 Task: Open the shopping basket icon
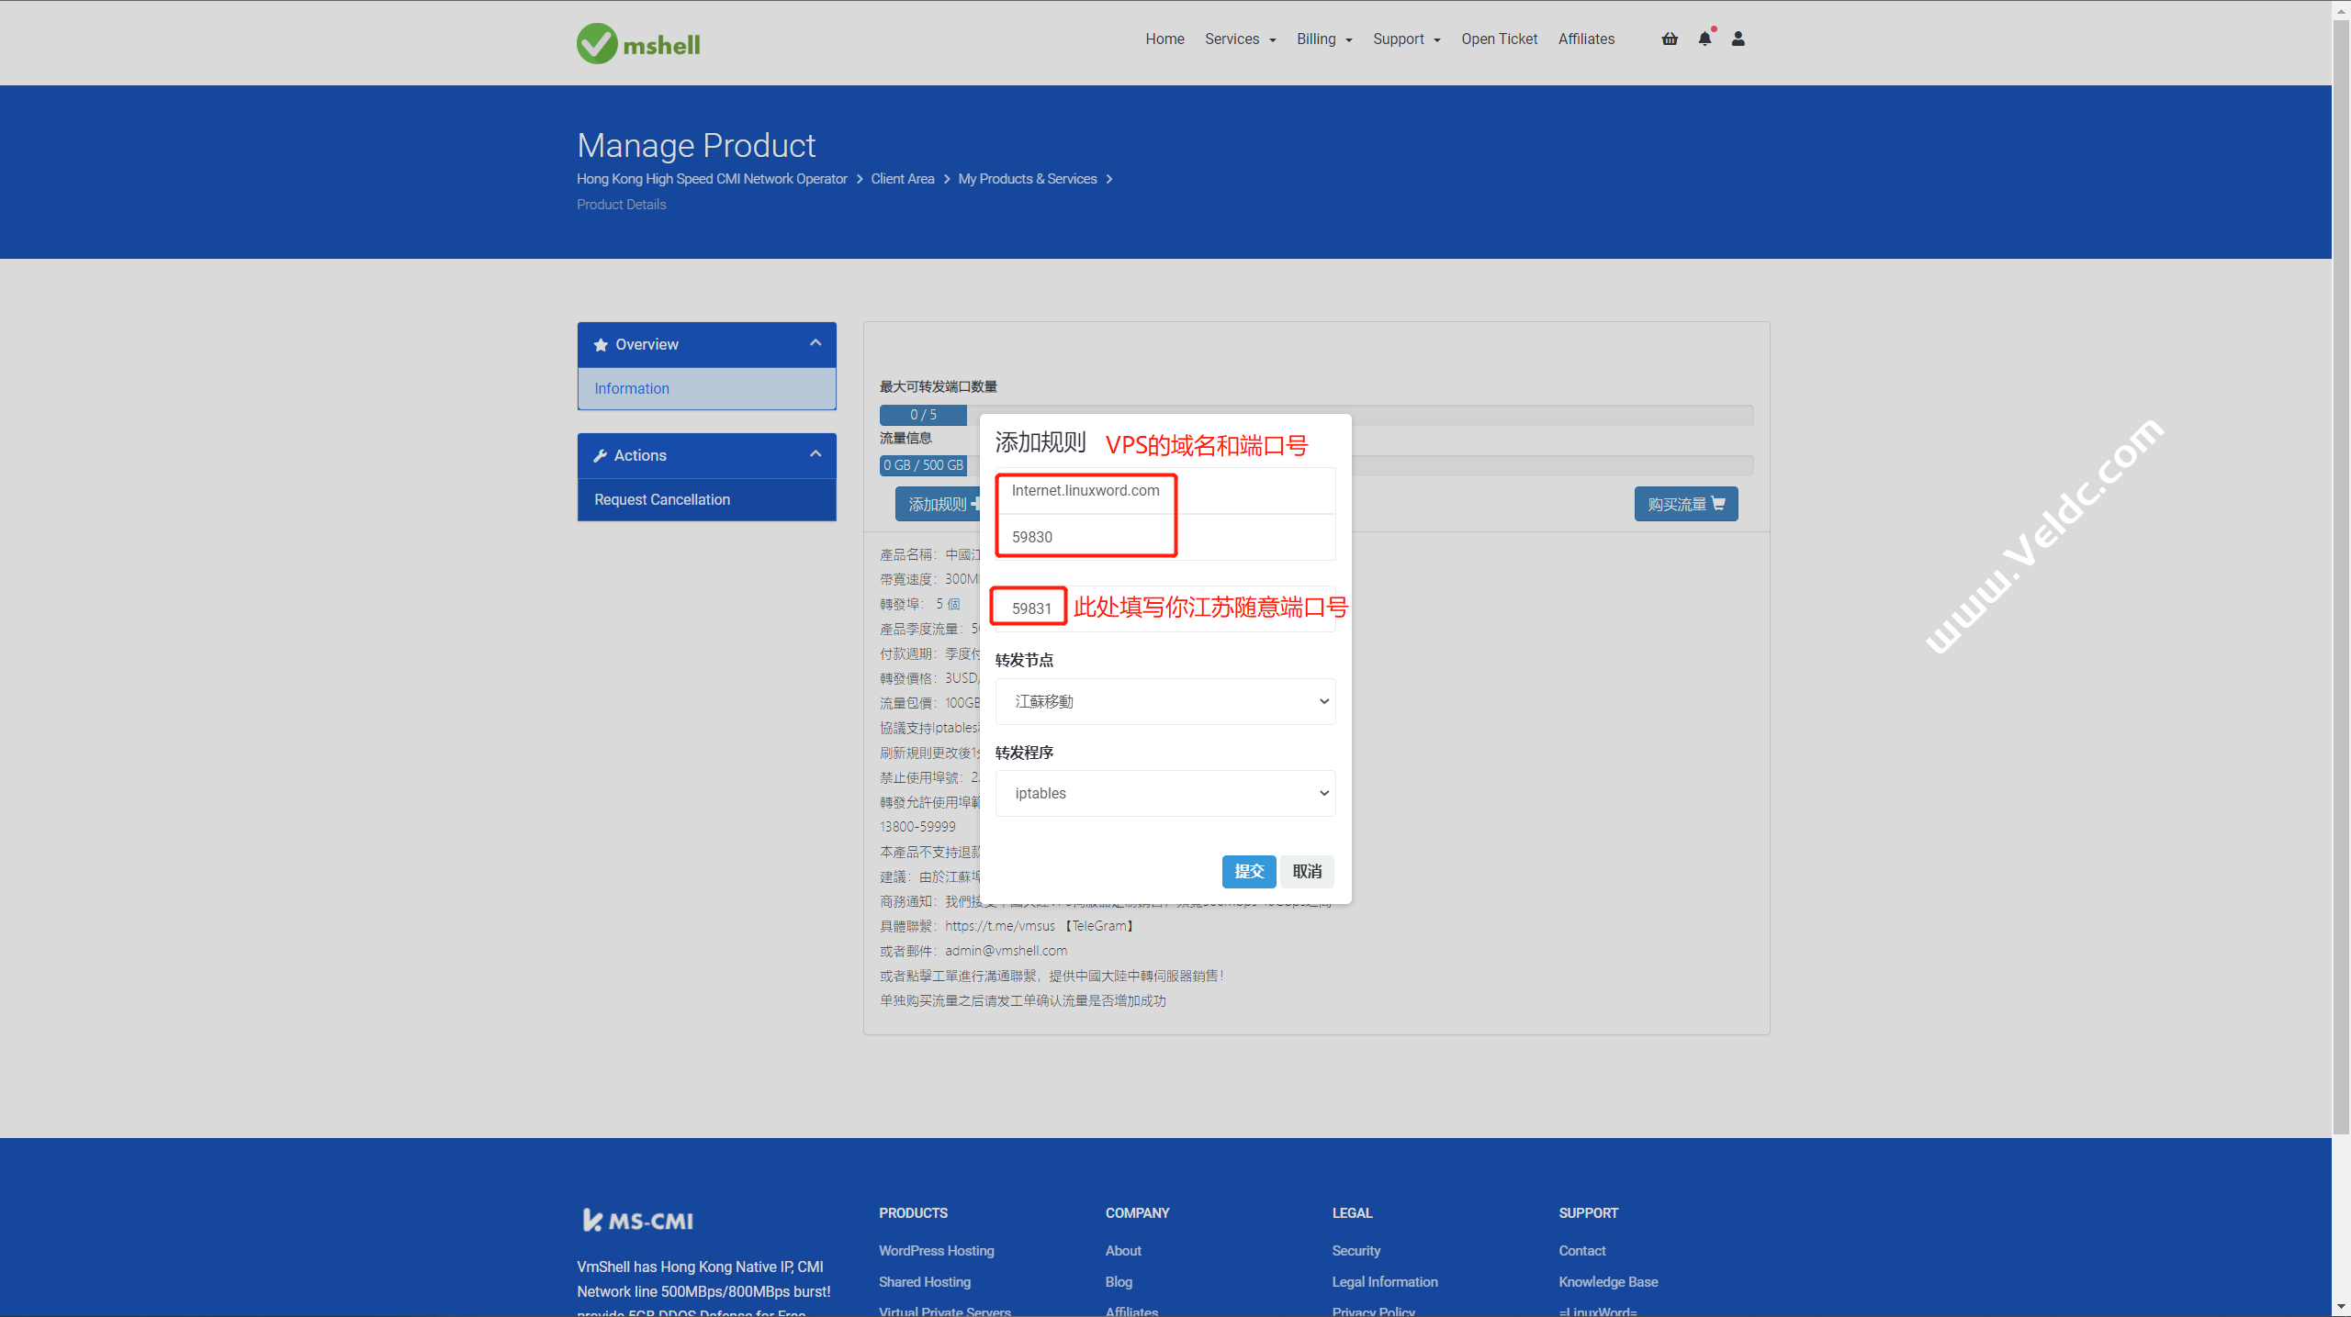point(1670,39)
